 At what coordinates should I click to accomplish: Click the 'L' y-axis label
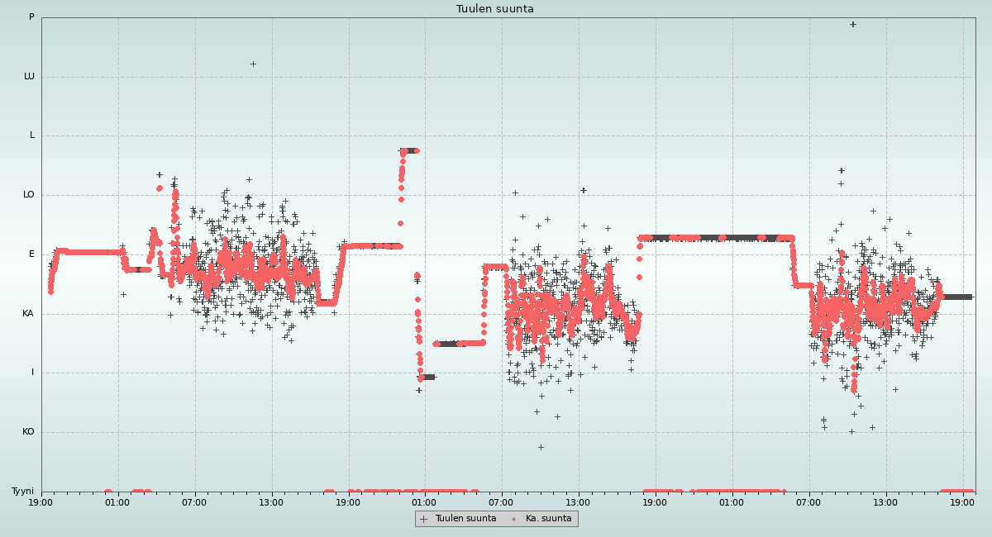point(32,135)
